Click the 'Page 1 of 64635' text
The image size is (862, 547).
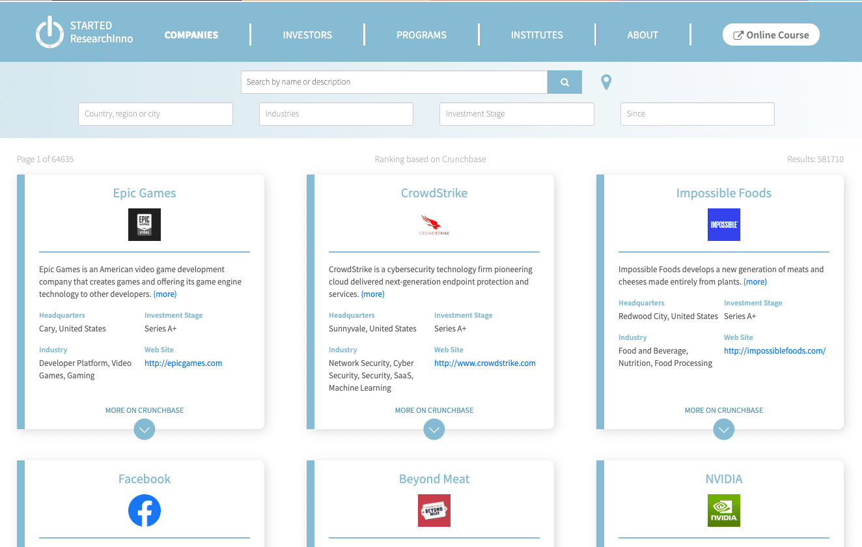click(x=46, y=160)
